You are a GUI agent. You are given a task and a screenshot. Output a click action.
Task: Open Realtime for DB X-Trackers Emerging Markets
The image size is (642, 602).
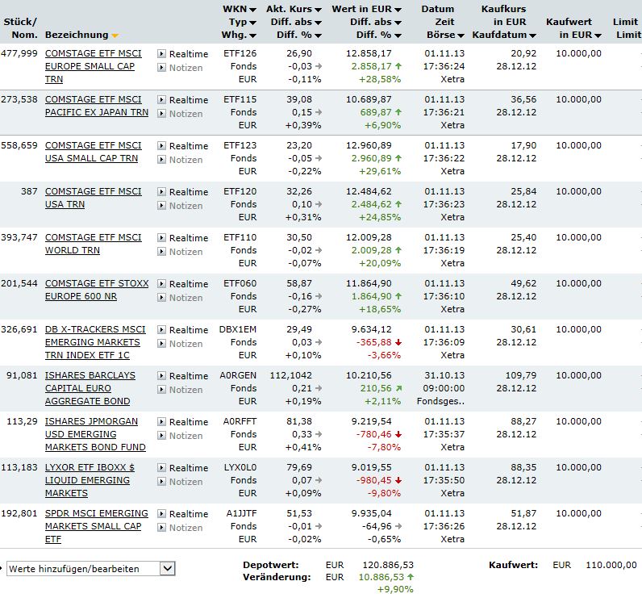coord(183,330)
